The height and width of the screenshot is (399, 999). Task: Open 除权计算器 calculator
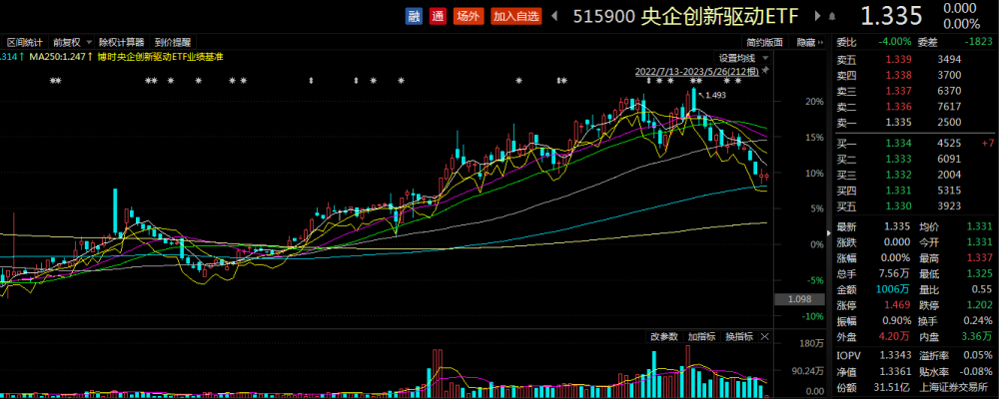[x=121, y=43]
